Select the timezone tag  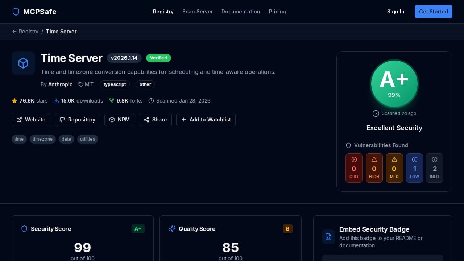click(42, 139)
